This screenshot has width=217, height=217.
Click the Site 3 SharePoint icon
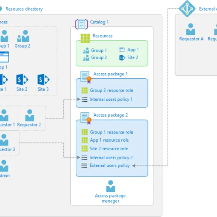pyautogui.click(x=43, y=80)
